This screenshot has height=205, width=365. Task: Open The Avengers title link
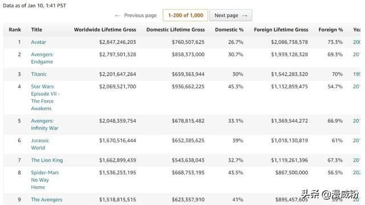47,199
